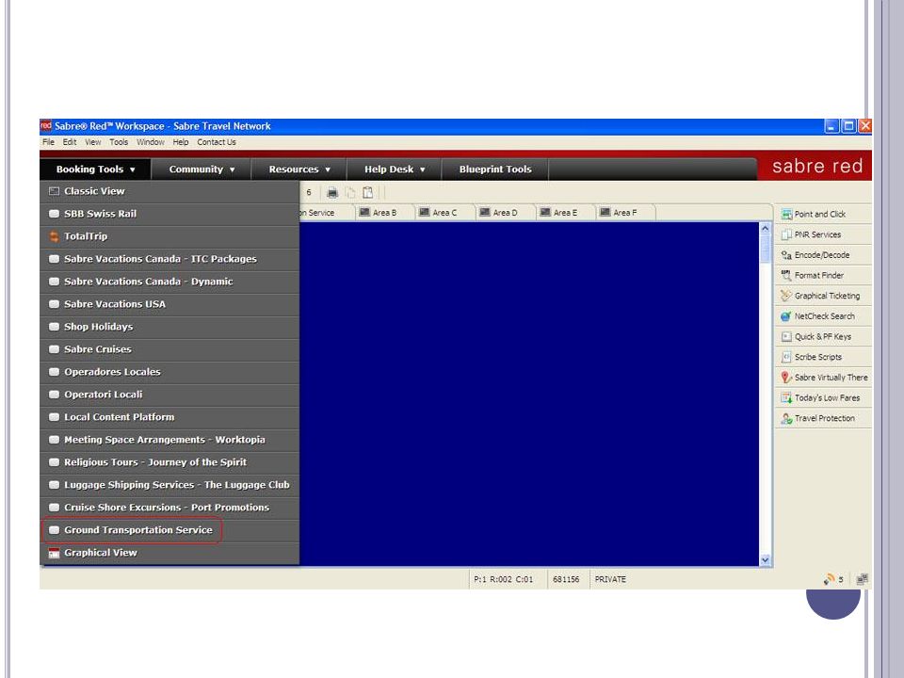Image resolution: width=904 pixels, height=678 pixels.
Task: Select Operadores Locales
Action: [170, 372]
